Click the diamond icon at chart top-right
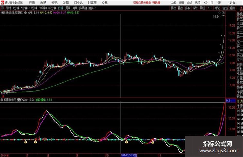 tap(219, 13)
